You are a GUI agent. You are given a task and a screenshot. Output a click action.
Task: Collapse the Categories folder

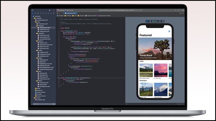[36, 26]
